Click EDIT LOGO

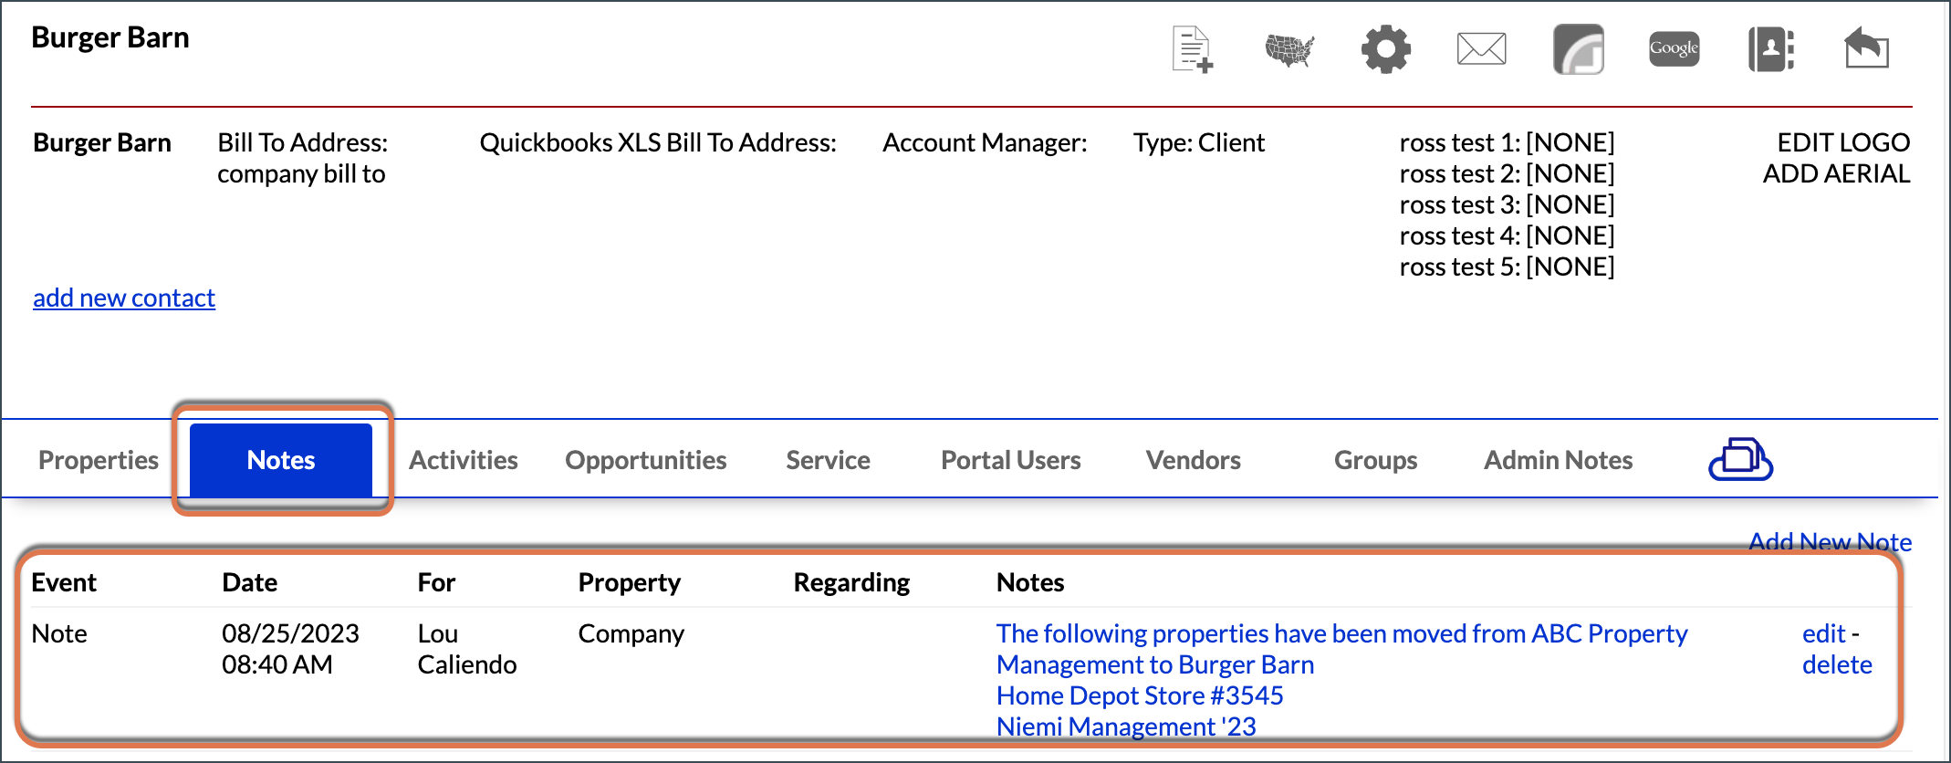(1843, 142)
